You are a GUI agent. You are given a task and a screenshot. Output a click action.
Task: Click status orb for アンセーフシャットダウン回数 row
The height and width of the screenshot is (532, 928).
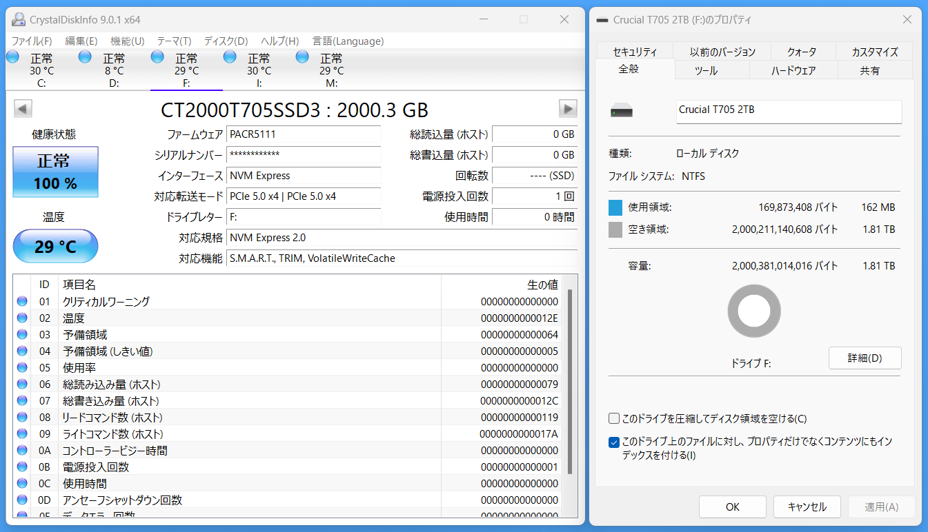tap(22, 500)
